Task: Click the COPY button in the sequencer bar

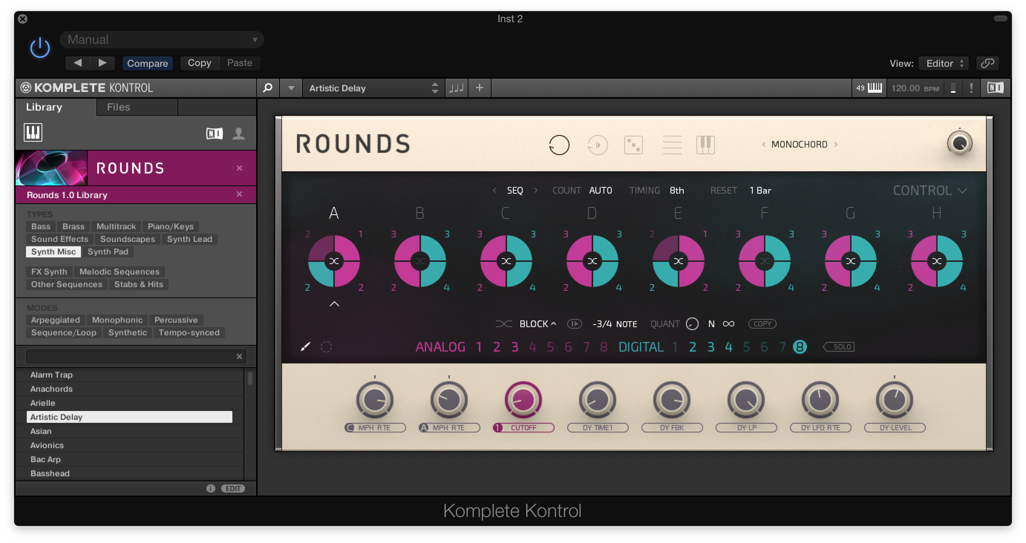Action: click(762, 324)
